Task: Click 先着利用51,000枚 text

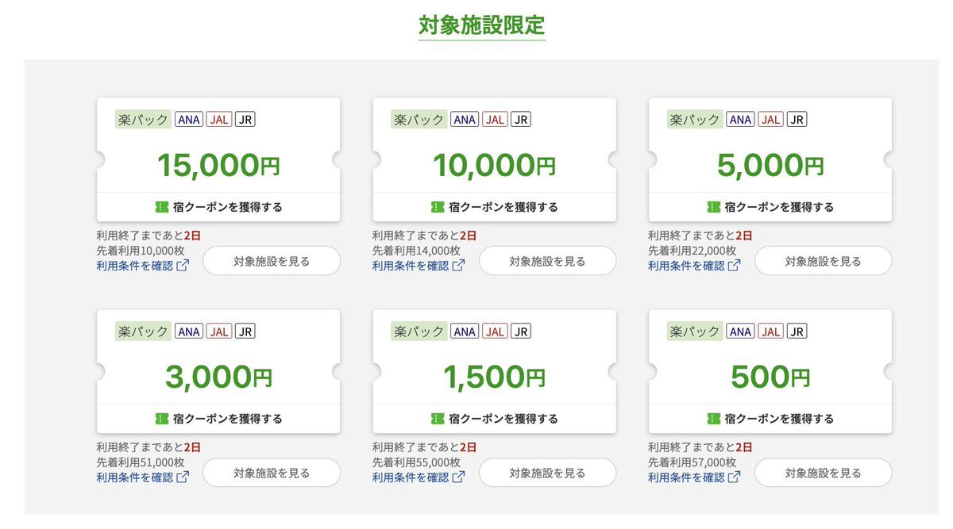Action: point(141,462)
